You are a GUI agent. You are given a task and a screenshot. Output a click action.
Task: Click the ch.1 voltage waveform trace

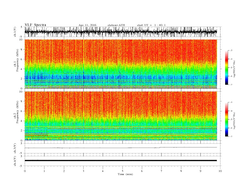(121, 32)
